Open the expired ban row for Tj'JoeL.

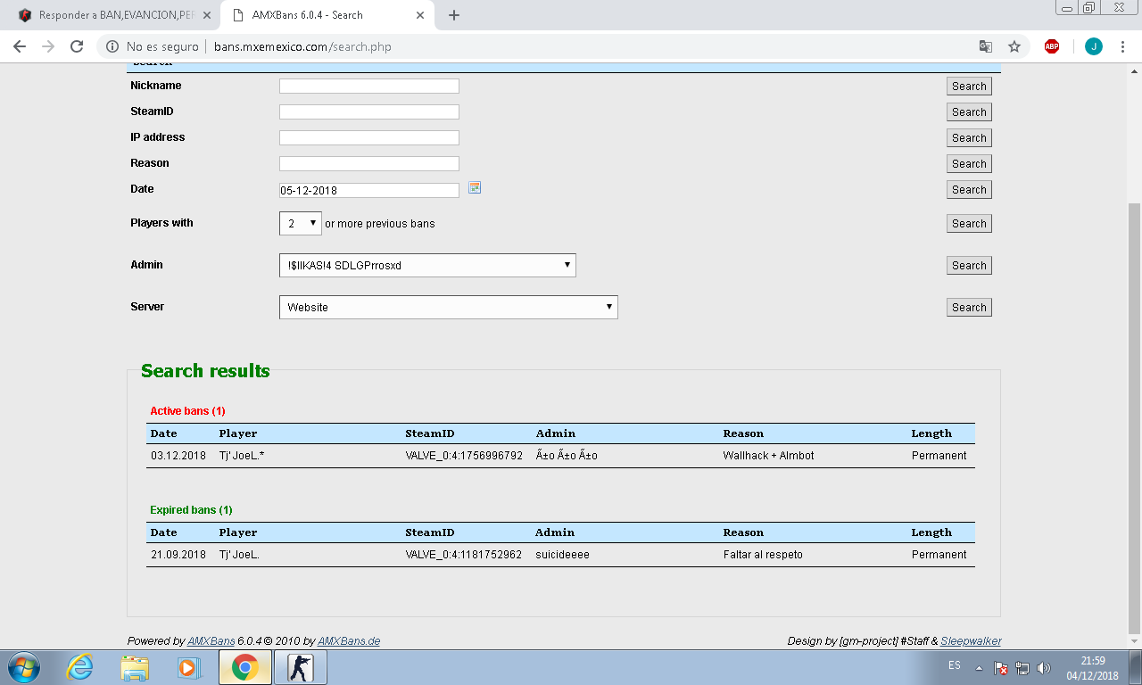(560, 555)
